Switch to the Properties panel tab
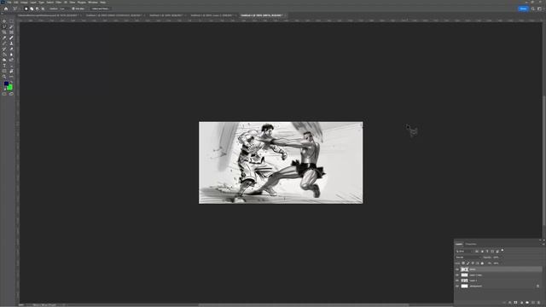Screen dimensions: 546x307 (471, 244)
